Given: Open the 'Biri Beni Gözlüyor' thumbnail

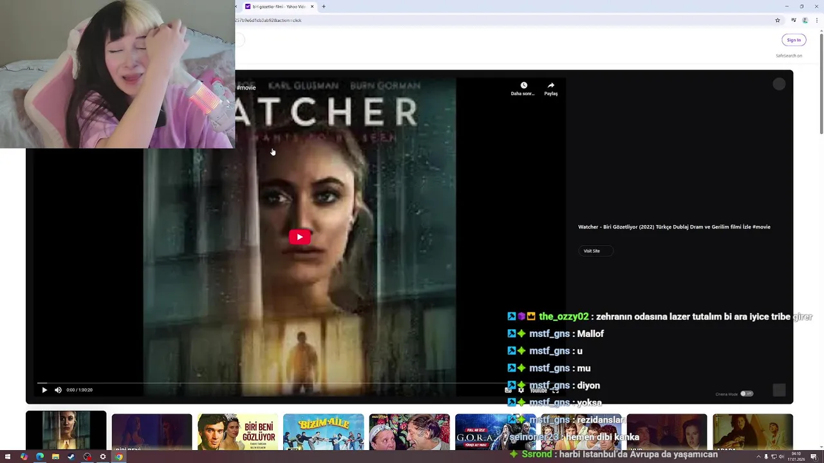Looking at the screenshot, I should tap(238, 431).
